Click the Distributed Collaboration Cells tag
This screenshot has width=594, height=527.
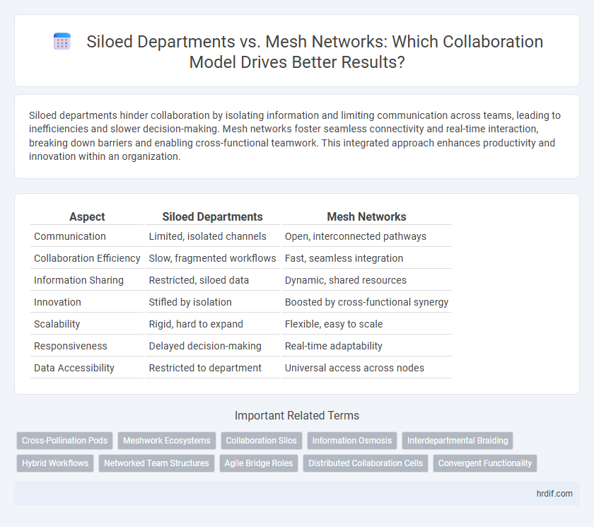366,463
